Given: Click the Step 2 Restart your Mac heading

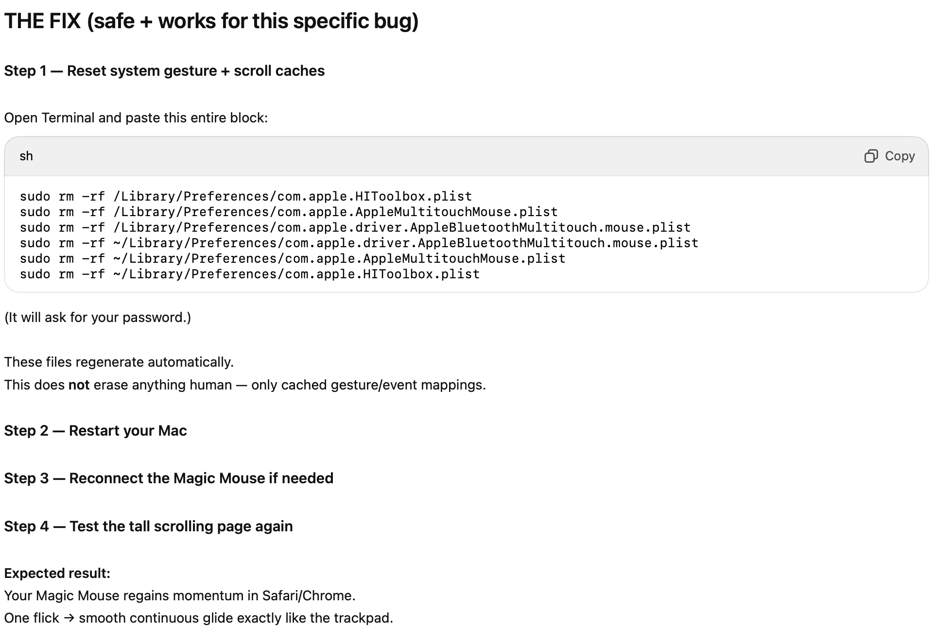Looking at the screenshot, I should [x=95, y=431].
